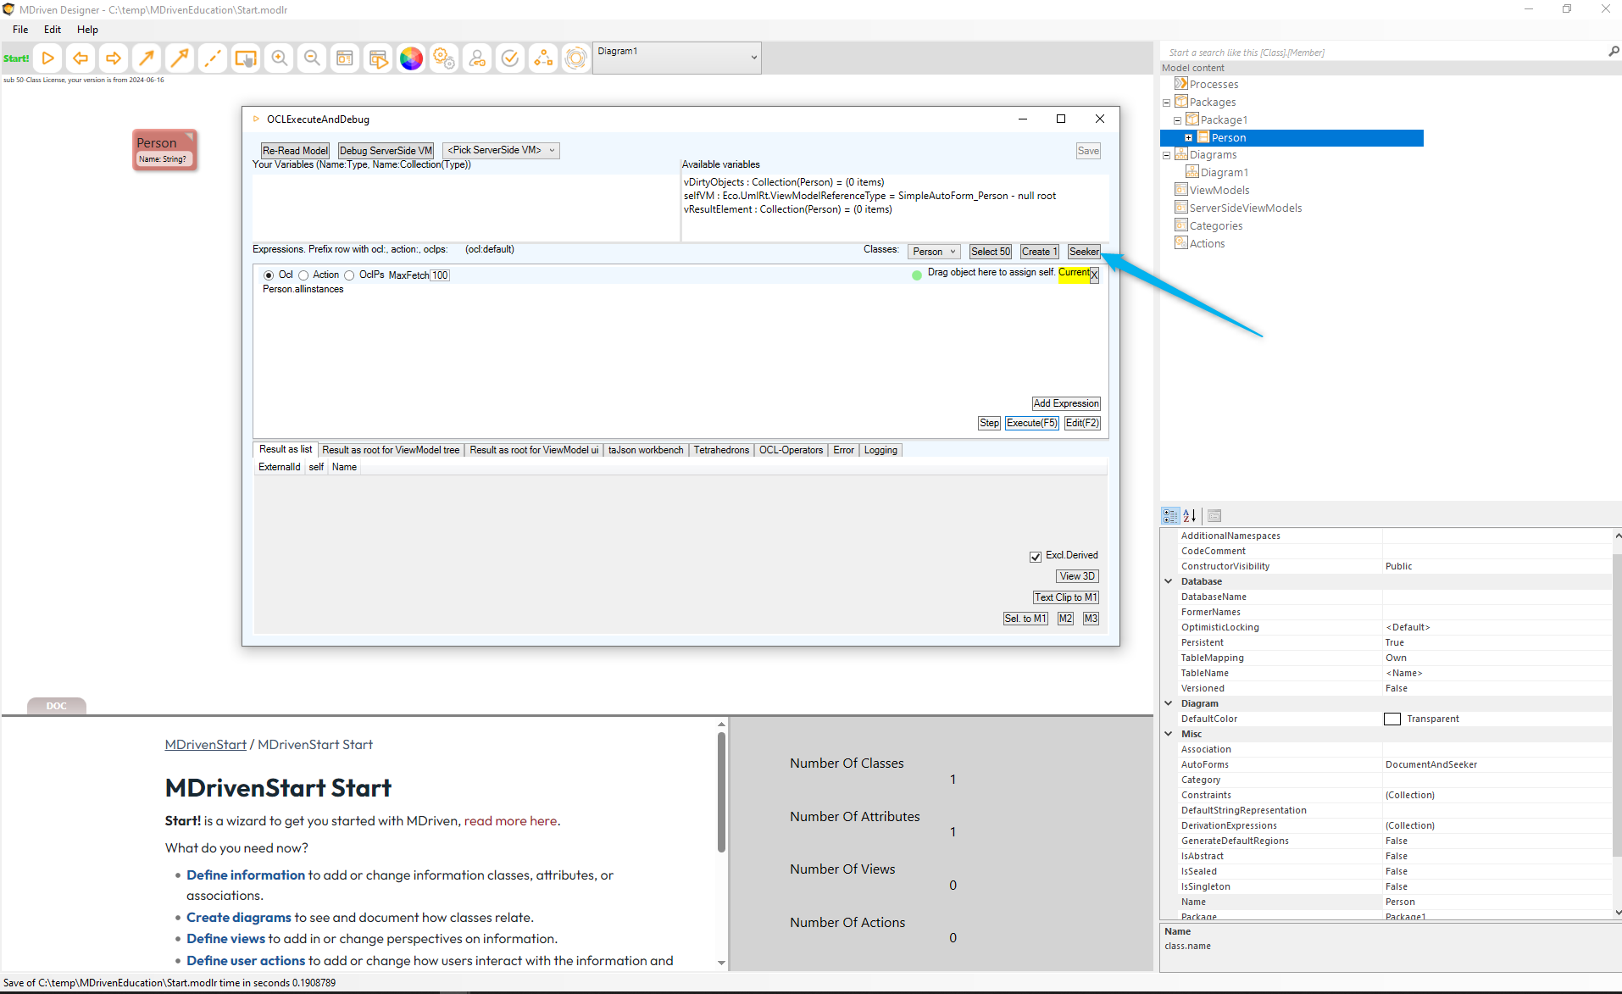
Task: Open the Classes Person dropdown
Action: [934, 252]
